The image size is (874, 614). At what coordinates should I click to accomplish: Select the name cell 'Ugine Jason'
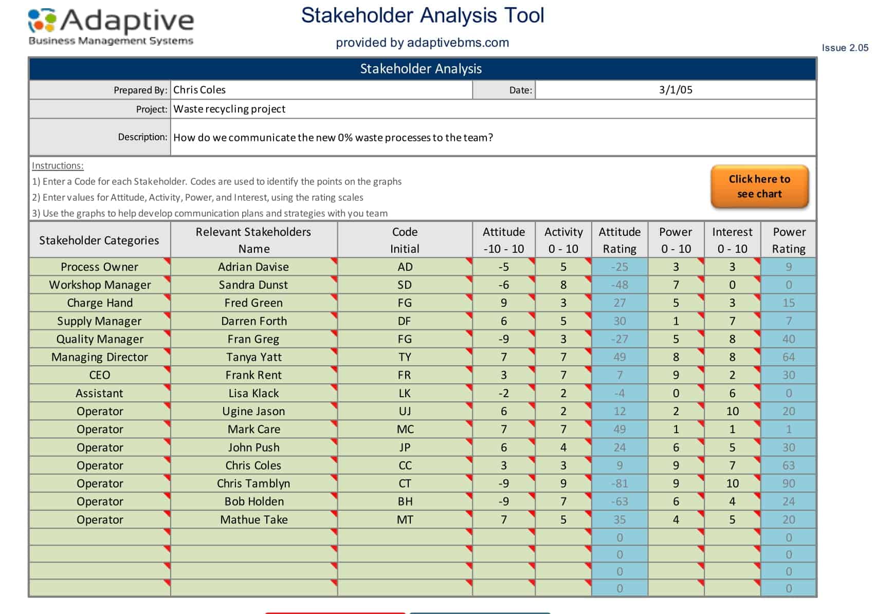[253, 412]
